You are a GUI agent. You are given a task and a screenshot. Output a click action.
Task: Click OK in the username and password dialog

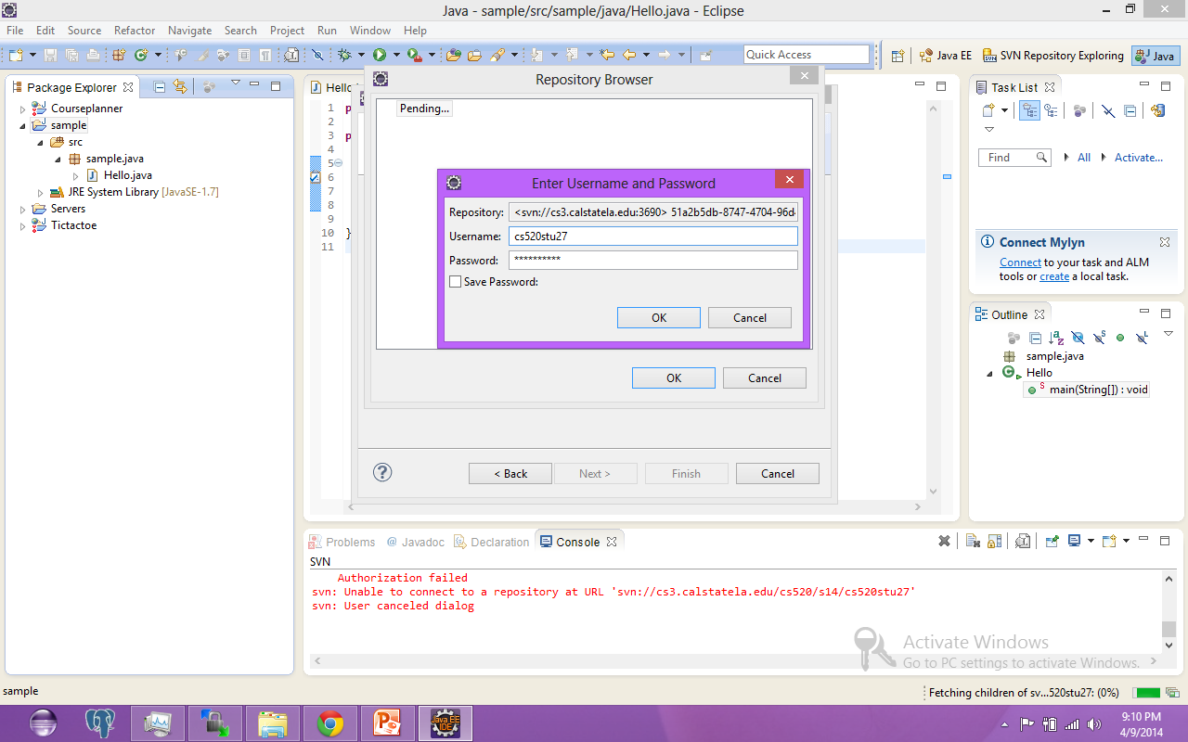[x=658, y=318]
